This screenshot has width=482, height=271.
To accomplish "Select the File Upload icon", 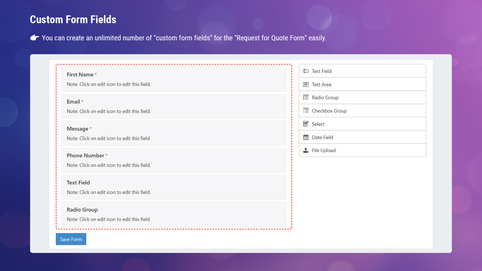I will [305, 150].
